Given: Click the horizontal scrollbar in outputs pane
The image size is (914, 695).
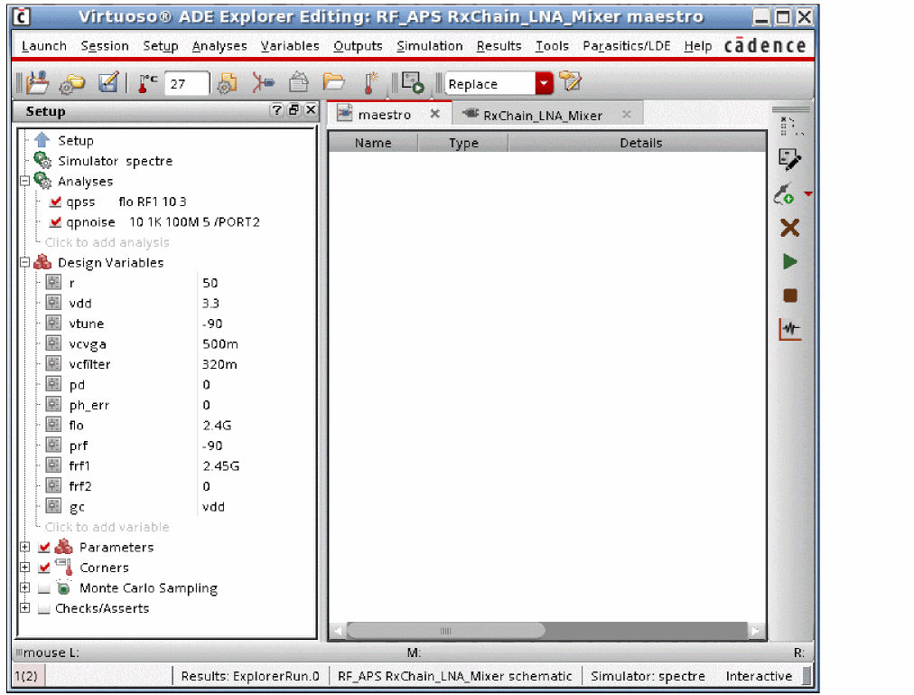Looking at the screenshot, I should click(446, 631).
